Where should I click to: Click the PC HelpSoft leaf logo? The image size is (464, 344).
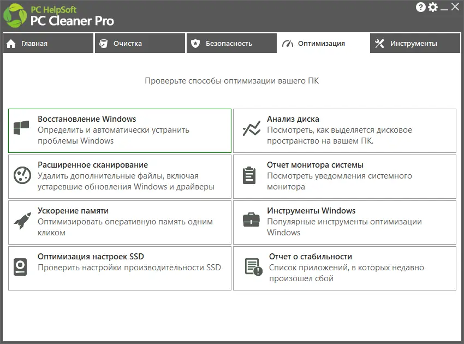15,16
